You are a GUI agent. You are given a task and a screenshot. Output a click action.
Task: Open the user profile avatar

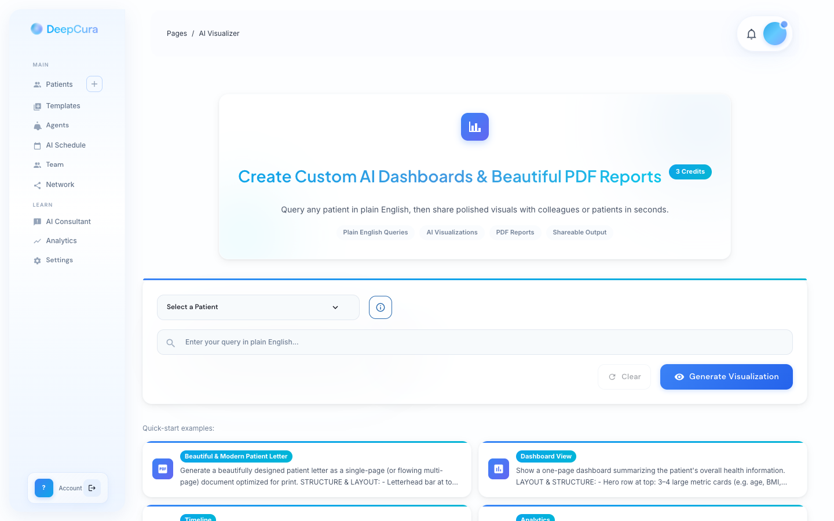click(x=775, y=34)
